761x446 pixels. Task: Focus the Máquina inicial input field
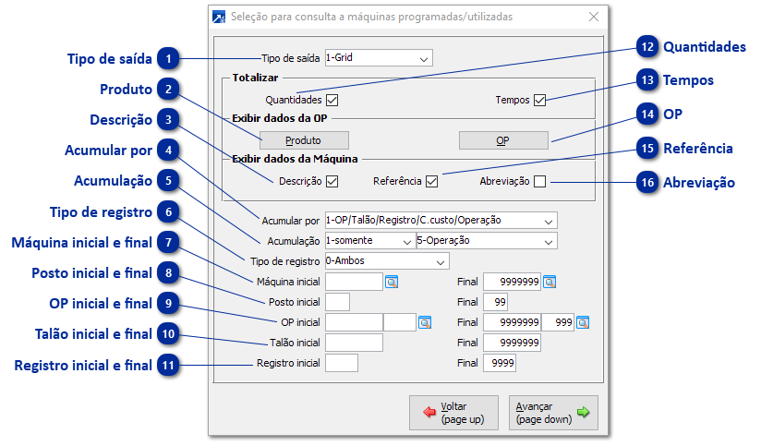pos(354,282)
